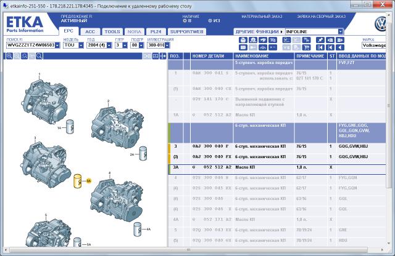Click the 6-ступ. механическая КП group header

[x=277, y=133]
